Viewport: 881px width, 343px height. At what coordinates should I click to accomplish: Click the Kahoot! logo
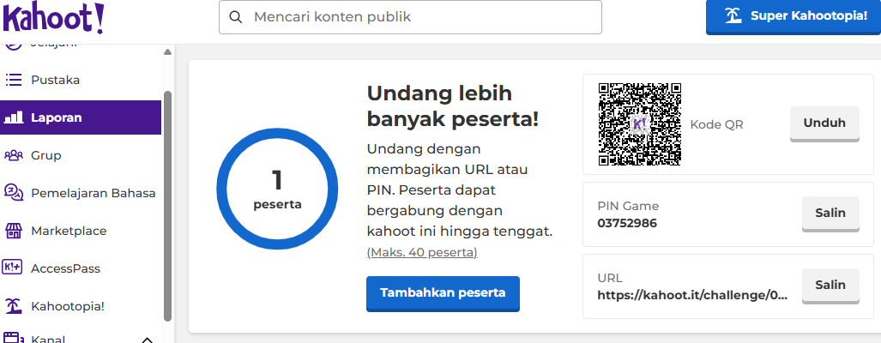coord(54,16)
